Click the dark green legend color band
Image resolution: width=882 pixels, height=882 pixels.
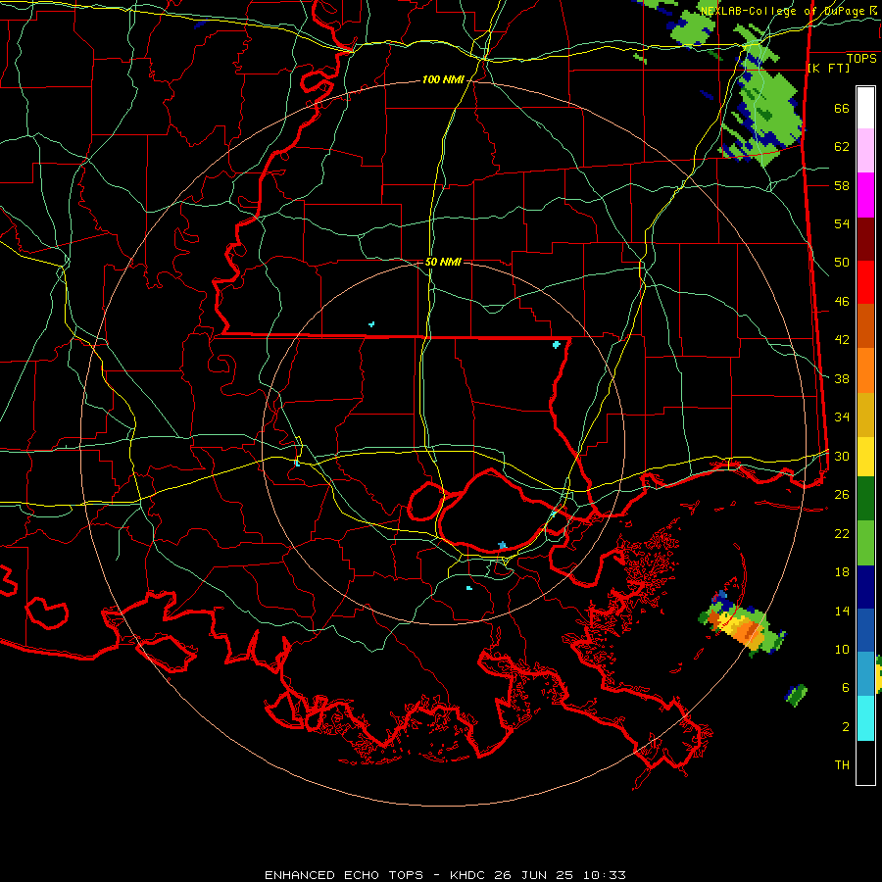click(865, 500)
